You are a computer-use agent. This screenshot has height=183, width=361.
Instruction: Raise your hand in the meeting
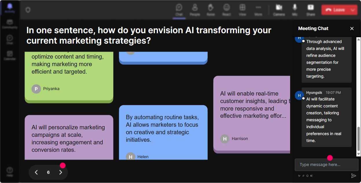(x=211, y=10)
